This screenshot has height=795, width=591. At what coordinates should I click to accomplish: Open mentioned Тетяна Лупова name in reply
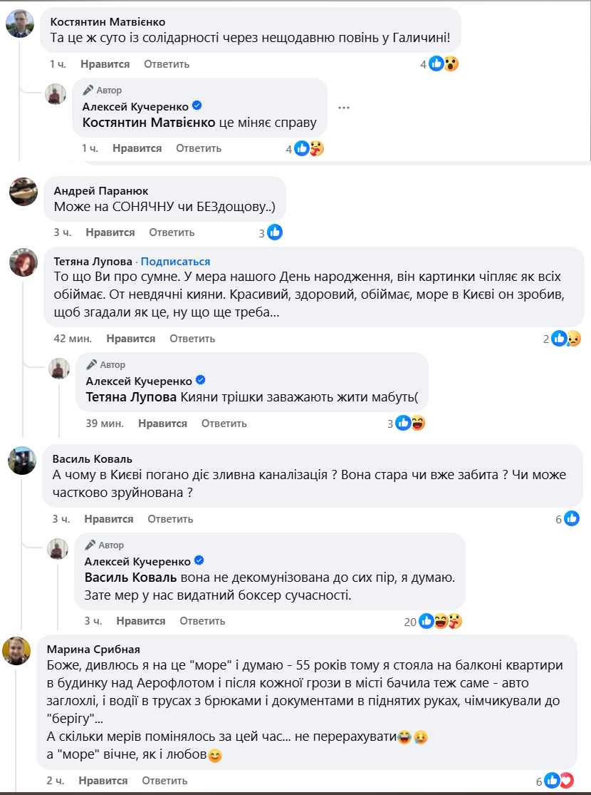pyautogui.click(x=132, y=398)
